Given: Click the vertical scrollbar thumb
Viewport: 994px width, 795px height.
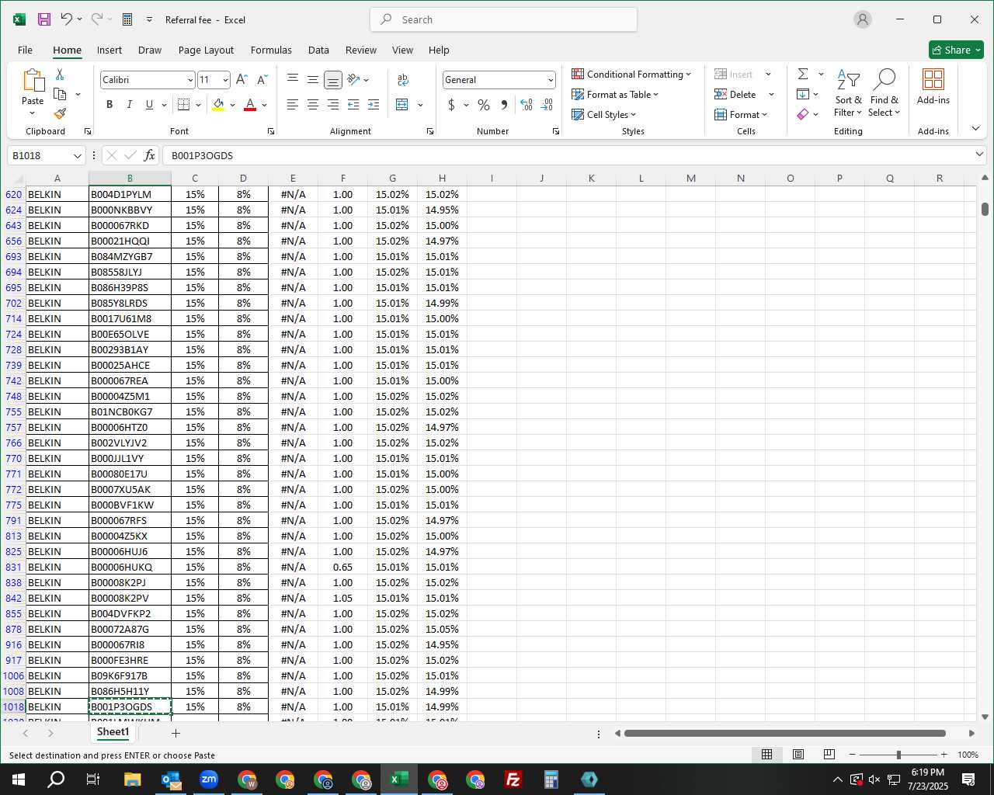Looking at the screenshot, I should click(985, 209).
